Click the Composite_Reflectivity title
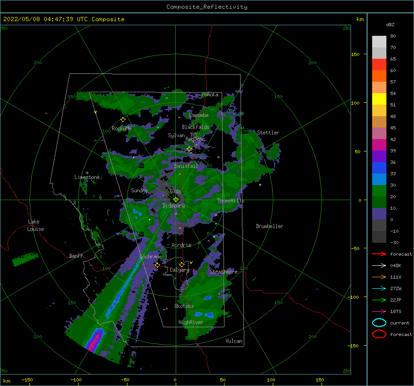 (x=207, y=7)
